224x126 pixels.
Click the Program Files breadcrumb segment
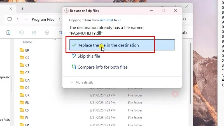pos(43,19)
